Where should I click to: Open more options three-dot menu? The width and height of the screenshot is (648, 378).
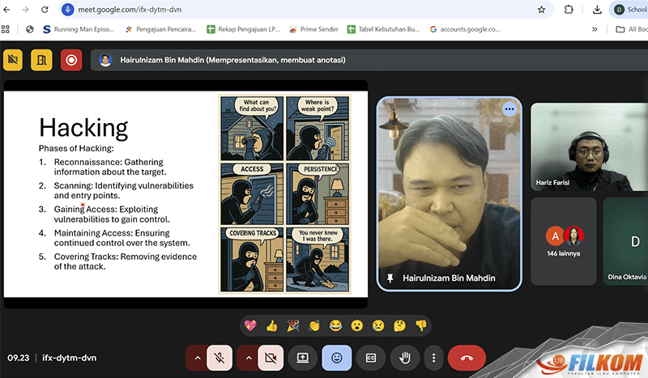coord(434,357)
